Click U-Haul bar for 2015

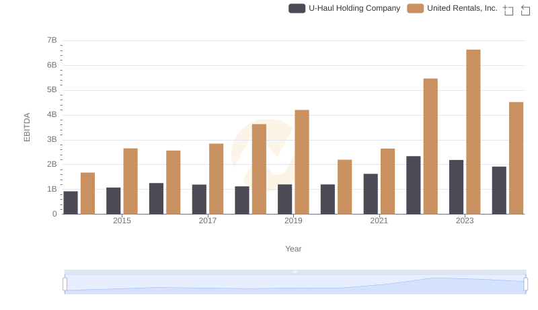[113, 201]
